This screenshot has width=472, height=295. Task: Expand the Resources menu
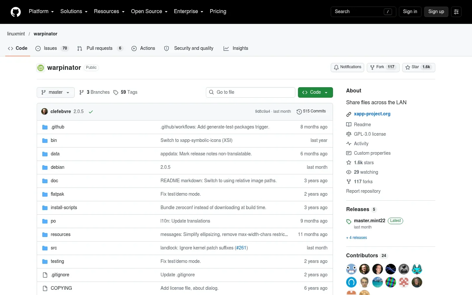pyautogui.click(x=109, y=11)
